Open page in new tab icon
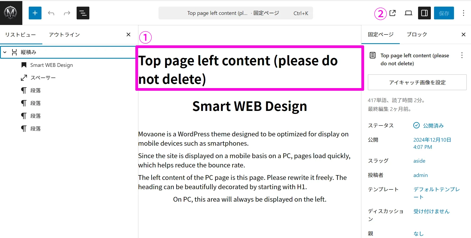Screen dimensions: 471x238 [393, 13]
